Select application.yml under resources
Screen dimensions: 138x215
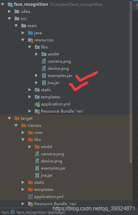pyautogui.click(x=56, y=104)
